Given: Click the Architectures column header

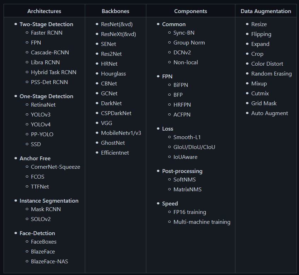Looking at the screenshot, I should [x=44, y=11].
